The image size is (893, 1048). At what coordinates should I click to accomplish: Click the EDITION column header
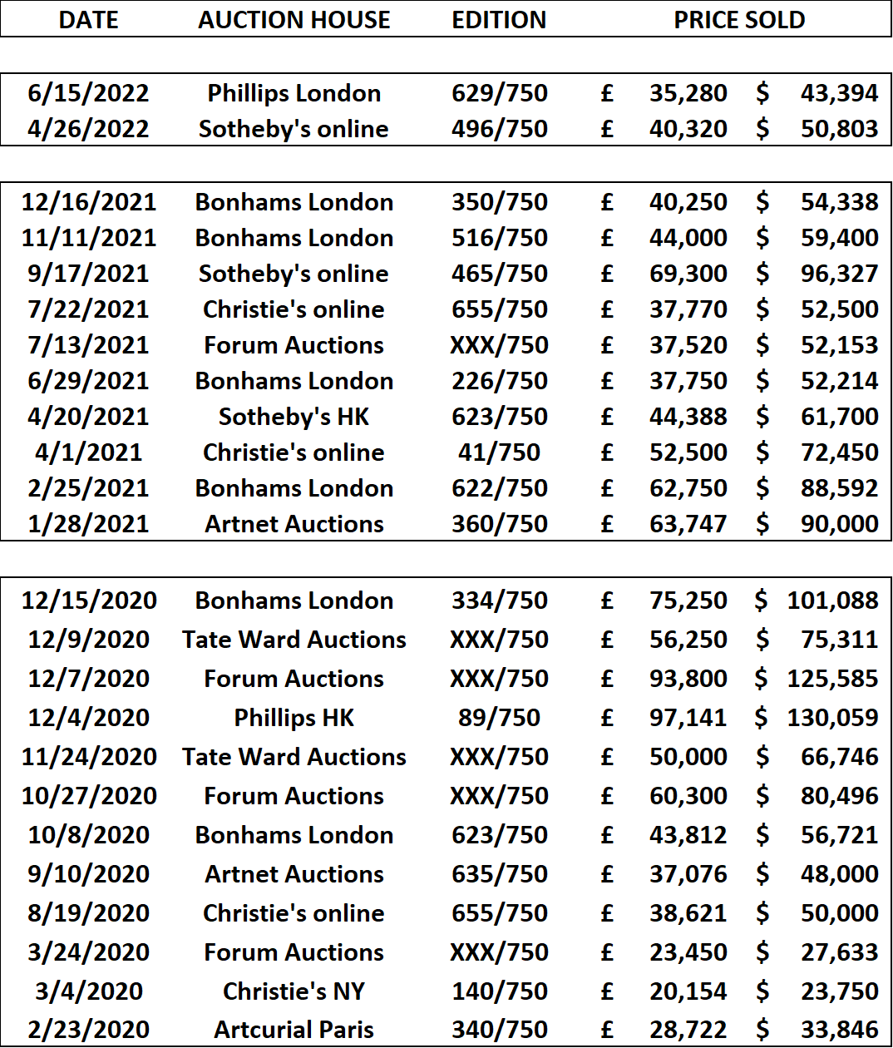[499, 20]
